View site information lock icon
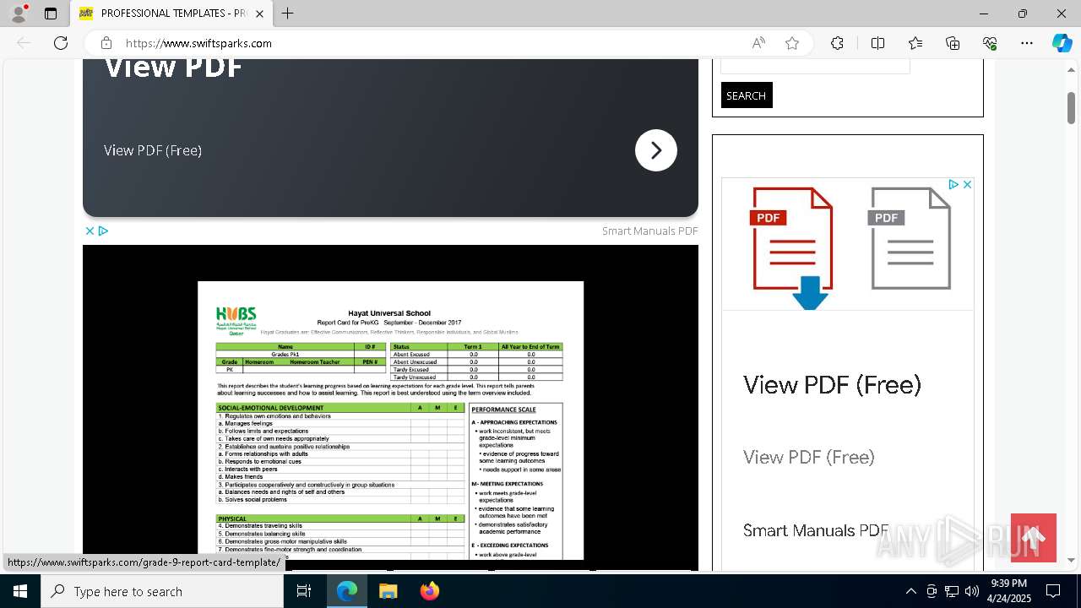1081x608 pixels. tap(106, 43)
